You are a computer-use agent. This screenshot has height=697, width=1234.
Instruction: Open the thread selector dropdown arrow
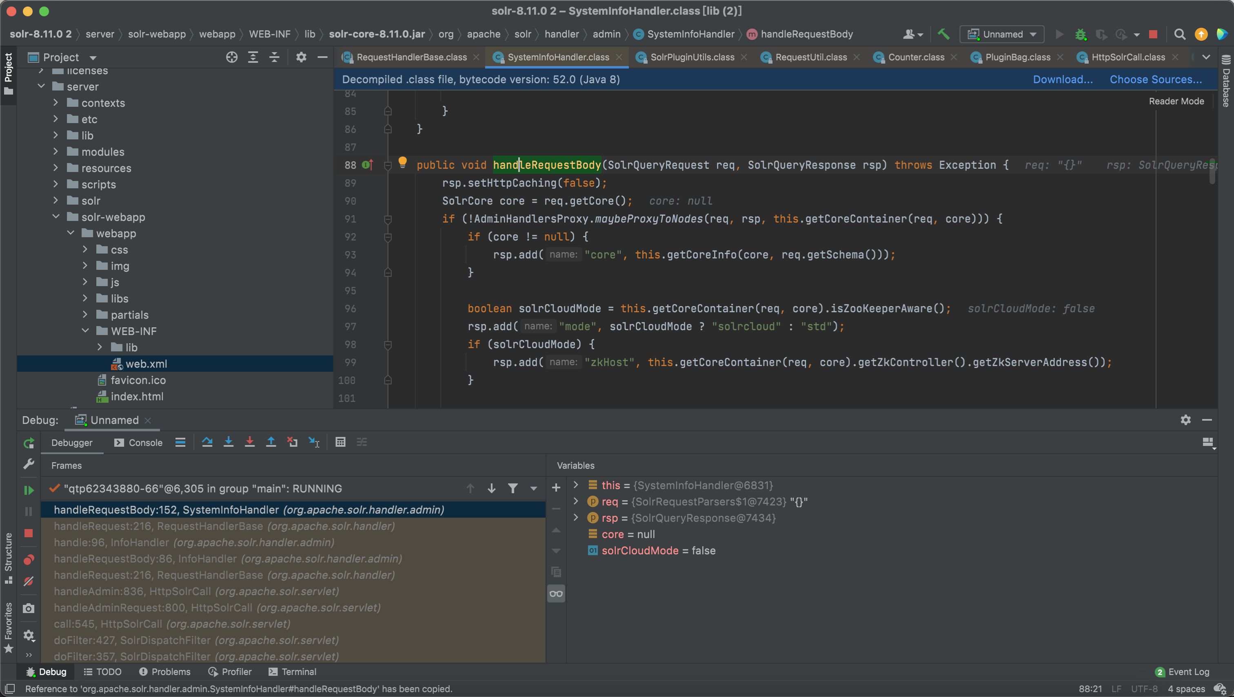[x=533, y=488]
